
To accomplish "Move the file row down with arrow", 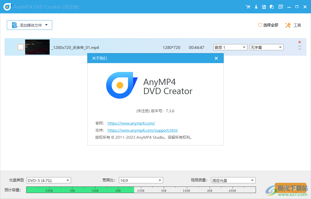I will (300, 49).
